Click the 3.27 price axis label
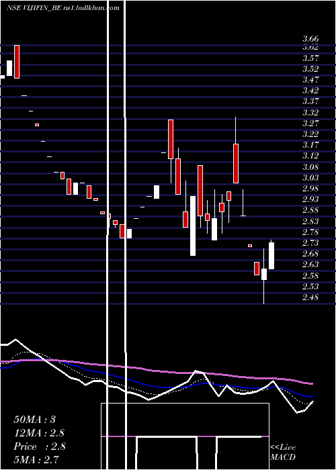The height and width of the screenshot is (470, 336). [310, 123]
